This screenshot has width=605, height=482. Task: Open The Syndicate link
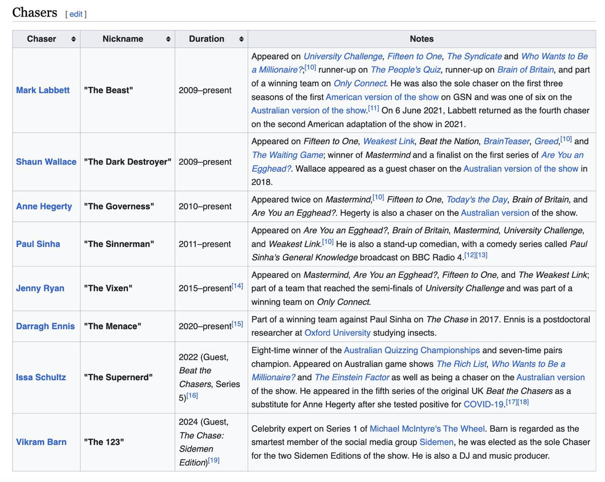474,56
